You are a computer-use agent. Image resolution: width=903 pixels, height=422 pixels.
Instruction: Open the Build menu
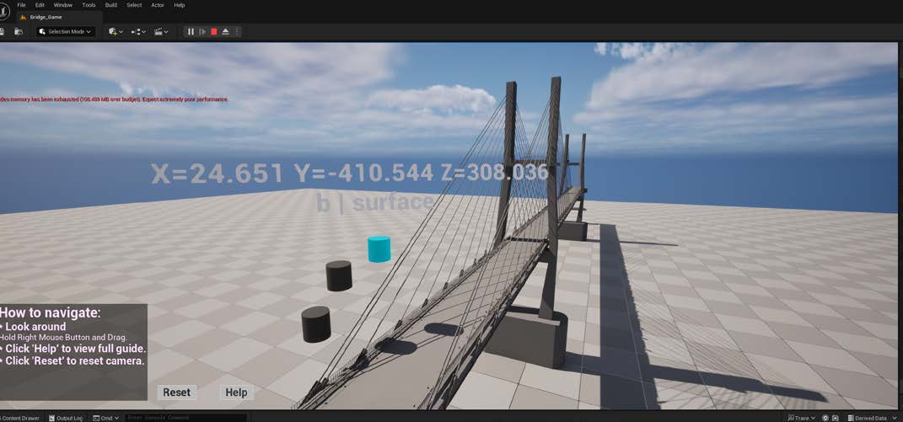click(110, 5)
